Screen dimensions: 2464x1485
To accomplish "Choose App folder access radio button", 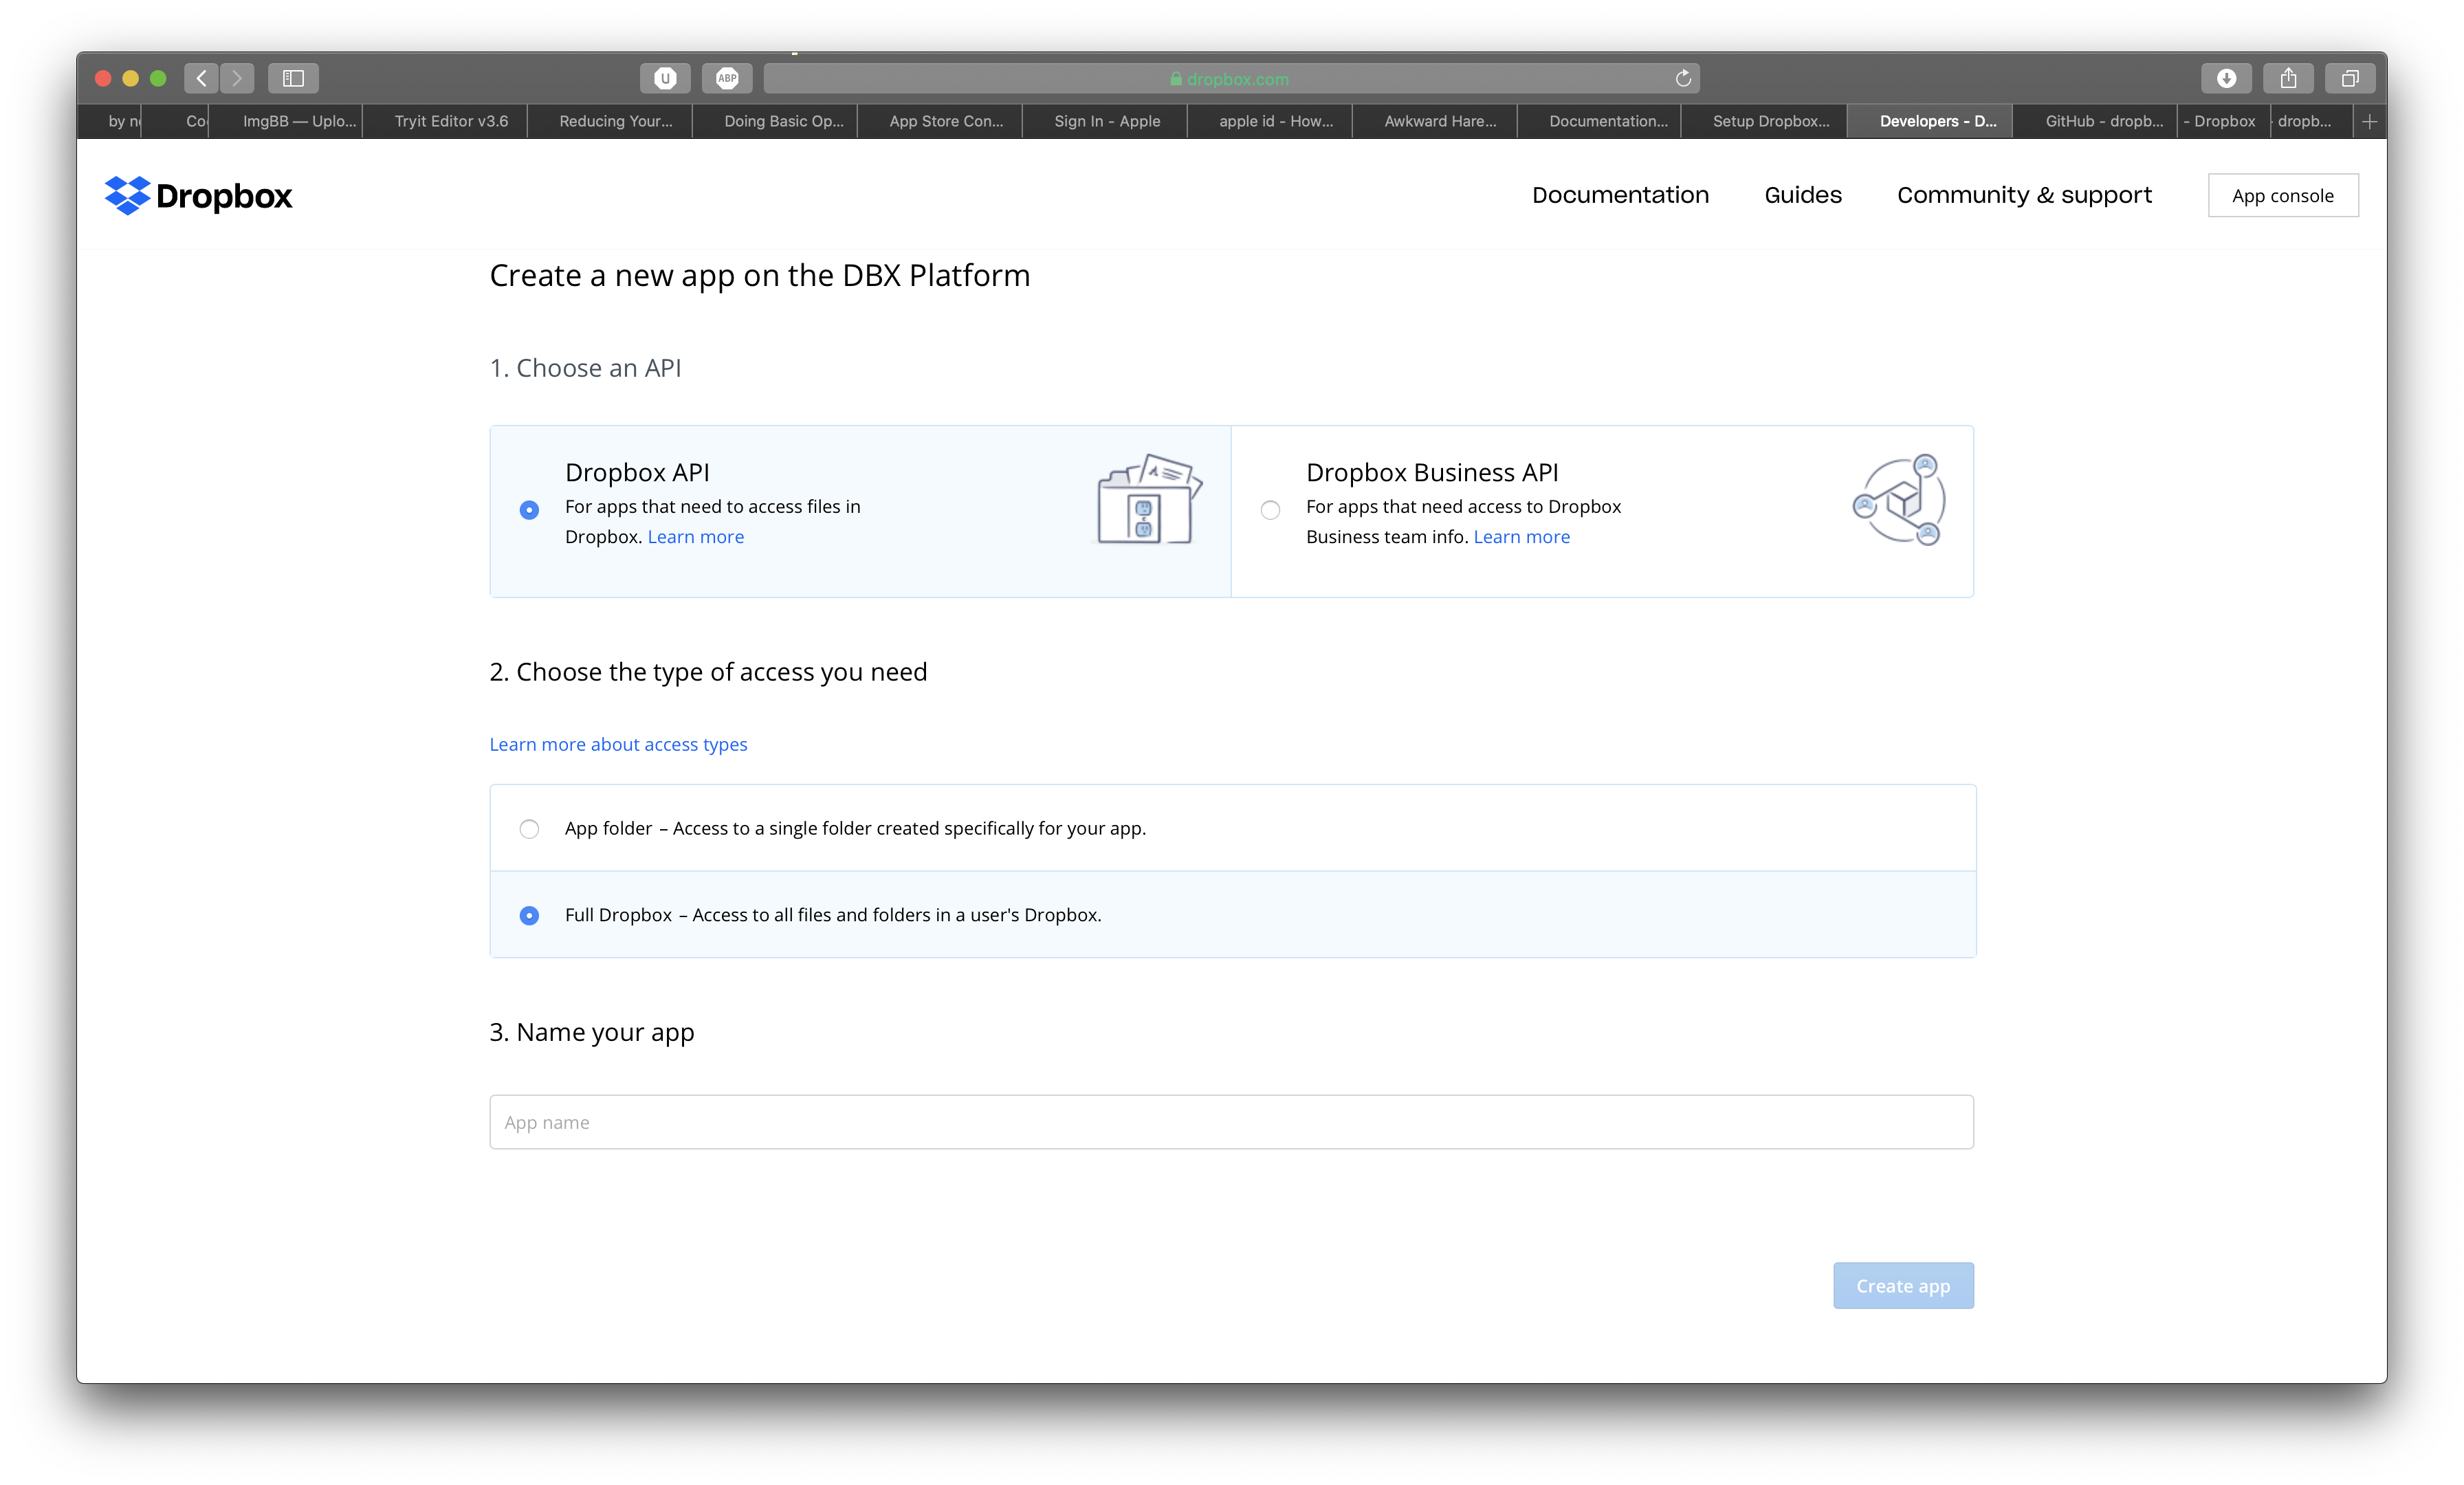I will 529,829.
